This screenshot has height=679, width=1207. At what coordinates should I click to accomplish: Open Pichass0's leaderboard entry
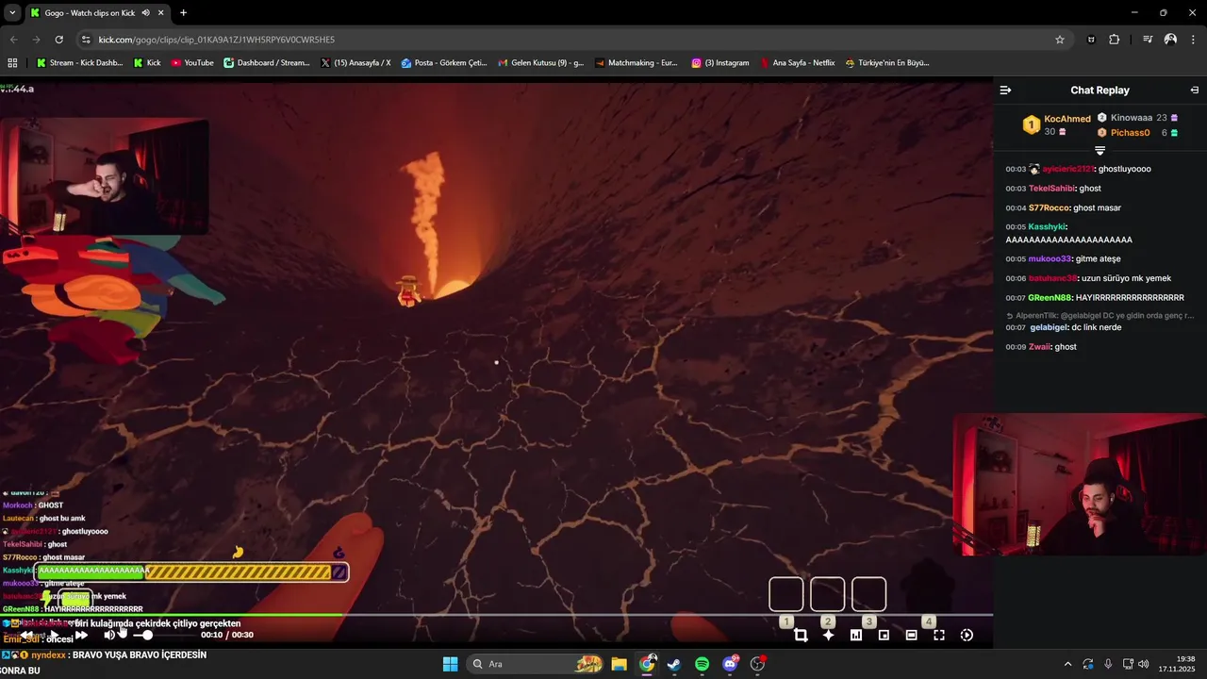tap(1130, 133)
